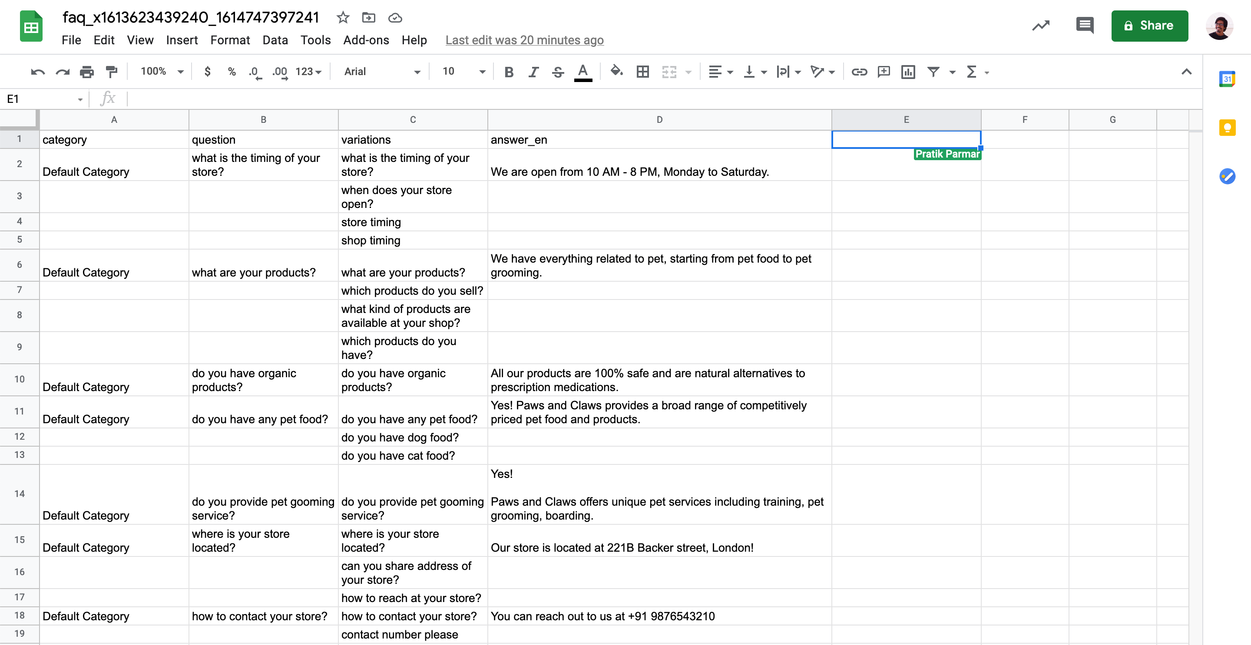Click the Move to folder icon
The image size is (1251, 645).
(369, 18)
